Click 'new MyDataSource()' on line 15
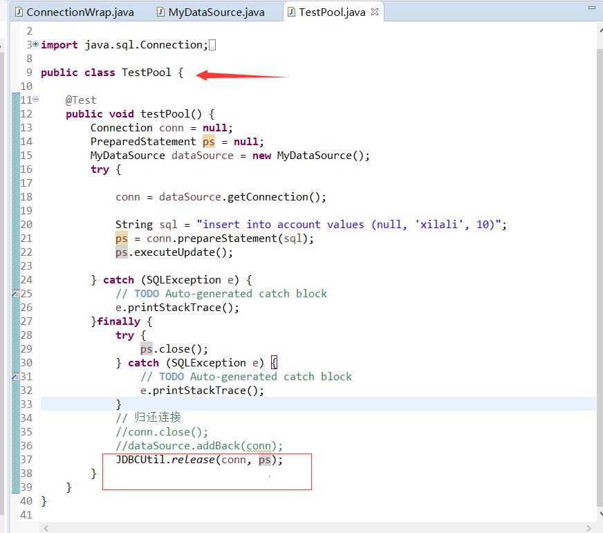Viewport: 603px width, 533px height. point(308,156)
